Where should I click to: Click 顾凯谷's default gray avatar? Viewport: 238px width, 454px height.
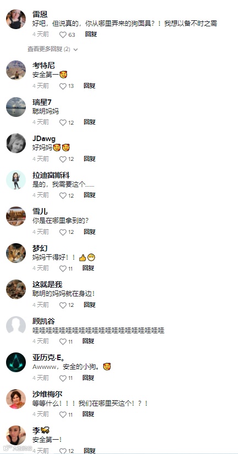point(16,326)
